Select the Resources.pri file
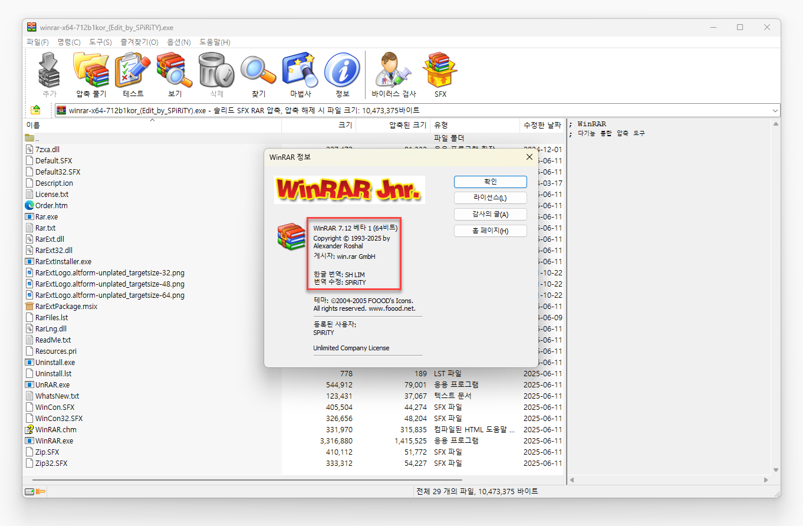Screen dimensions: 803x526 56,351
